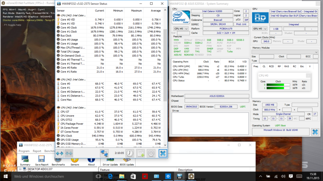Select the IA Cores Power row
This screenshot has height=181, width=323.
109,128
